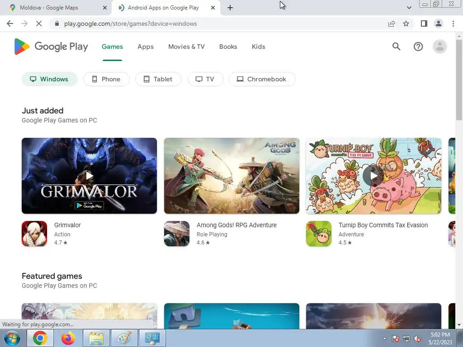Click the Grimvalor 4.7 star rating
The height and width of the screenshot is (347, 463).
61,243
